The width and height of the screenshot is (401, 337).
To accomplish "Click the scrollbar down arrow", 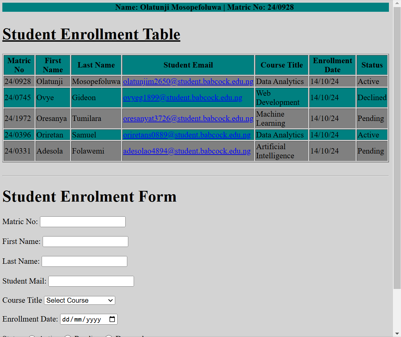I will (397, 334).
